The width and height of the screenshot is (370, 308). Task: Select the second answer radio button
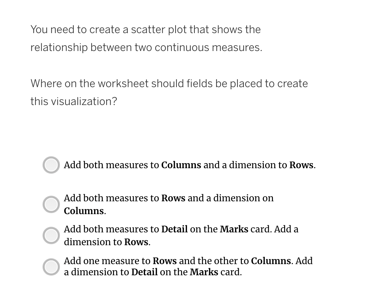tap(51, 204)
